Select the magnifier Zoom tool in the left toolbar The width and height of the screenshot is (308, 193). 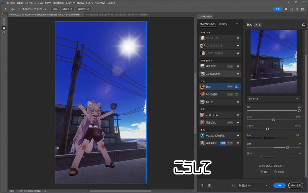click(x=4, y=32)
